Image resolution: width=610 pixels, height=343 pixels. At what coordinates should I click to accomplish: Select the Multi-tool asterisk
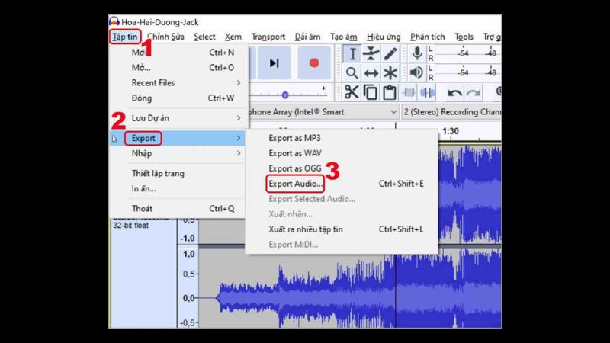[x=390, y=72]
